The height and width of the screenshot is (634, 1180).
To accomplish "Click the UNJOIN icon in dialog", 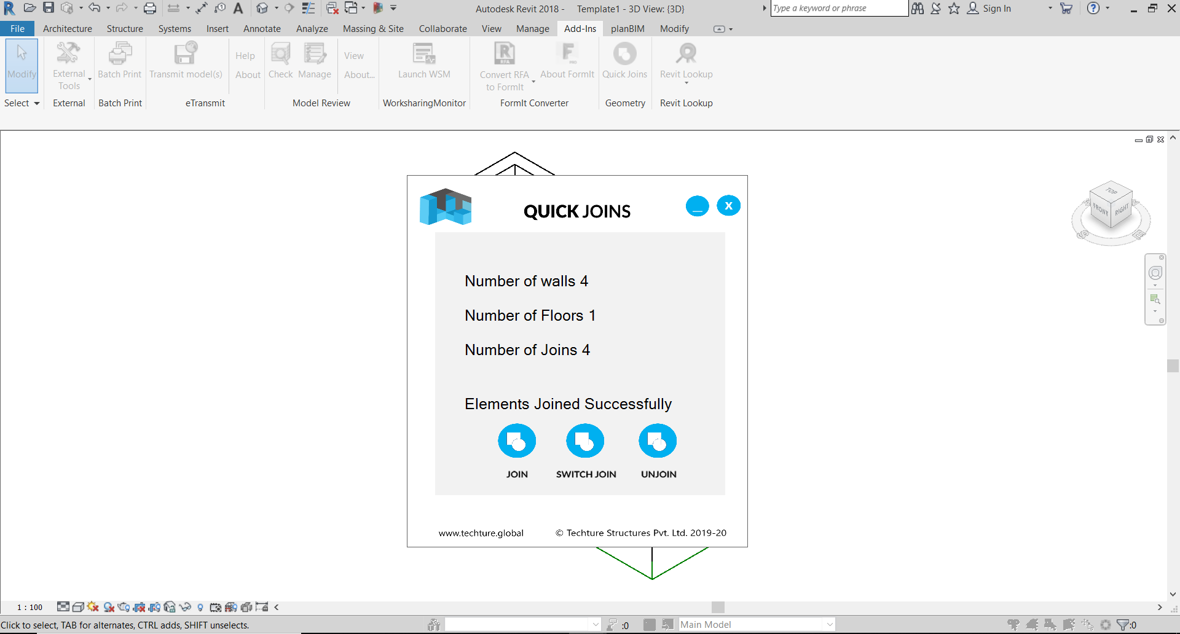I will pyautogui.click(x=658, y=440).
